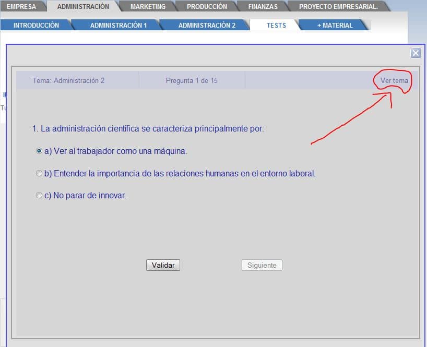Screen dimensions: 427x347
Task: Select the INTRODUCCIÓN sub-tab
Action: pyautogui.click(x=36, y=25)
